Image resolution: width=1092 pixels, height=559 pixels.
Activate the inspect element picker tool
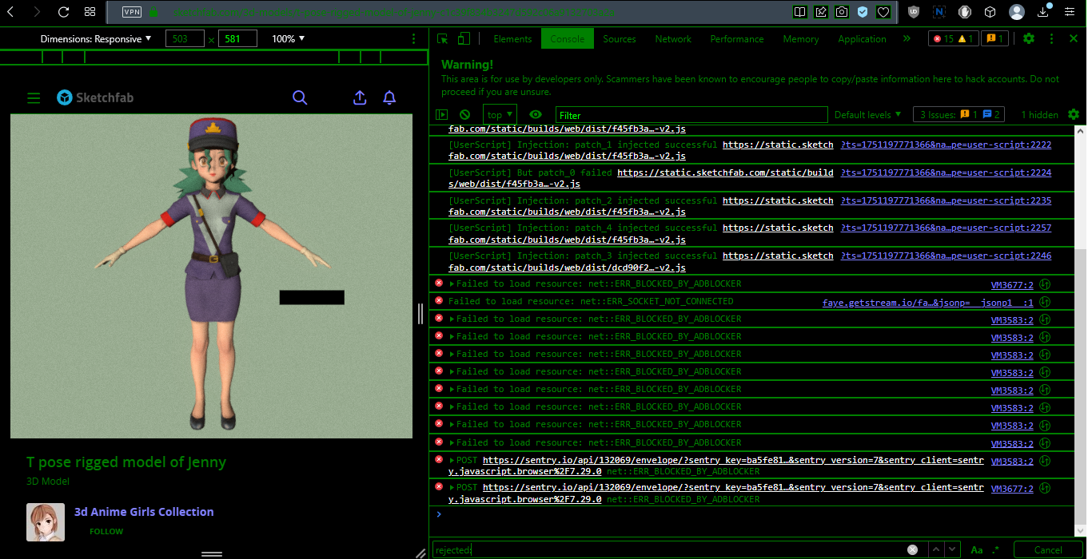[x=443, y=38]
